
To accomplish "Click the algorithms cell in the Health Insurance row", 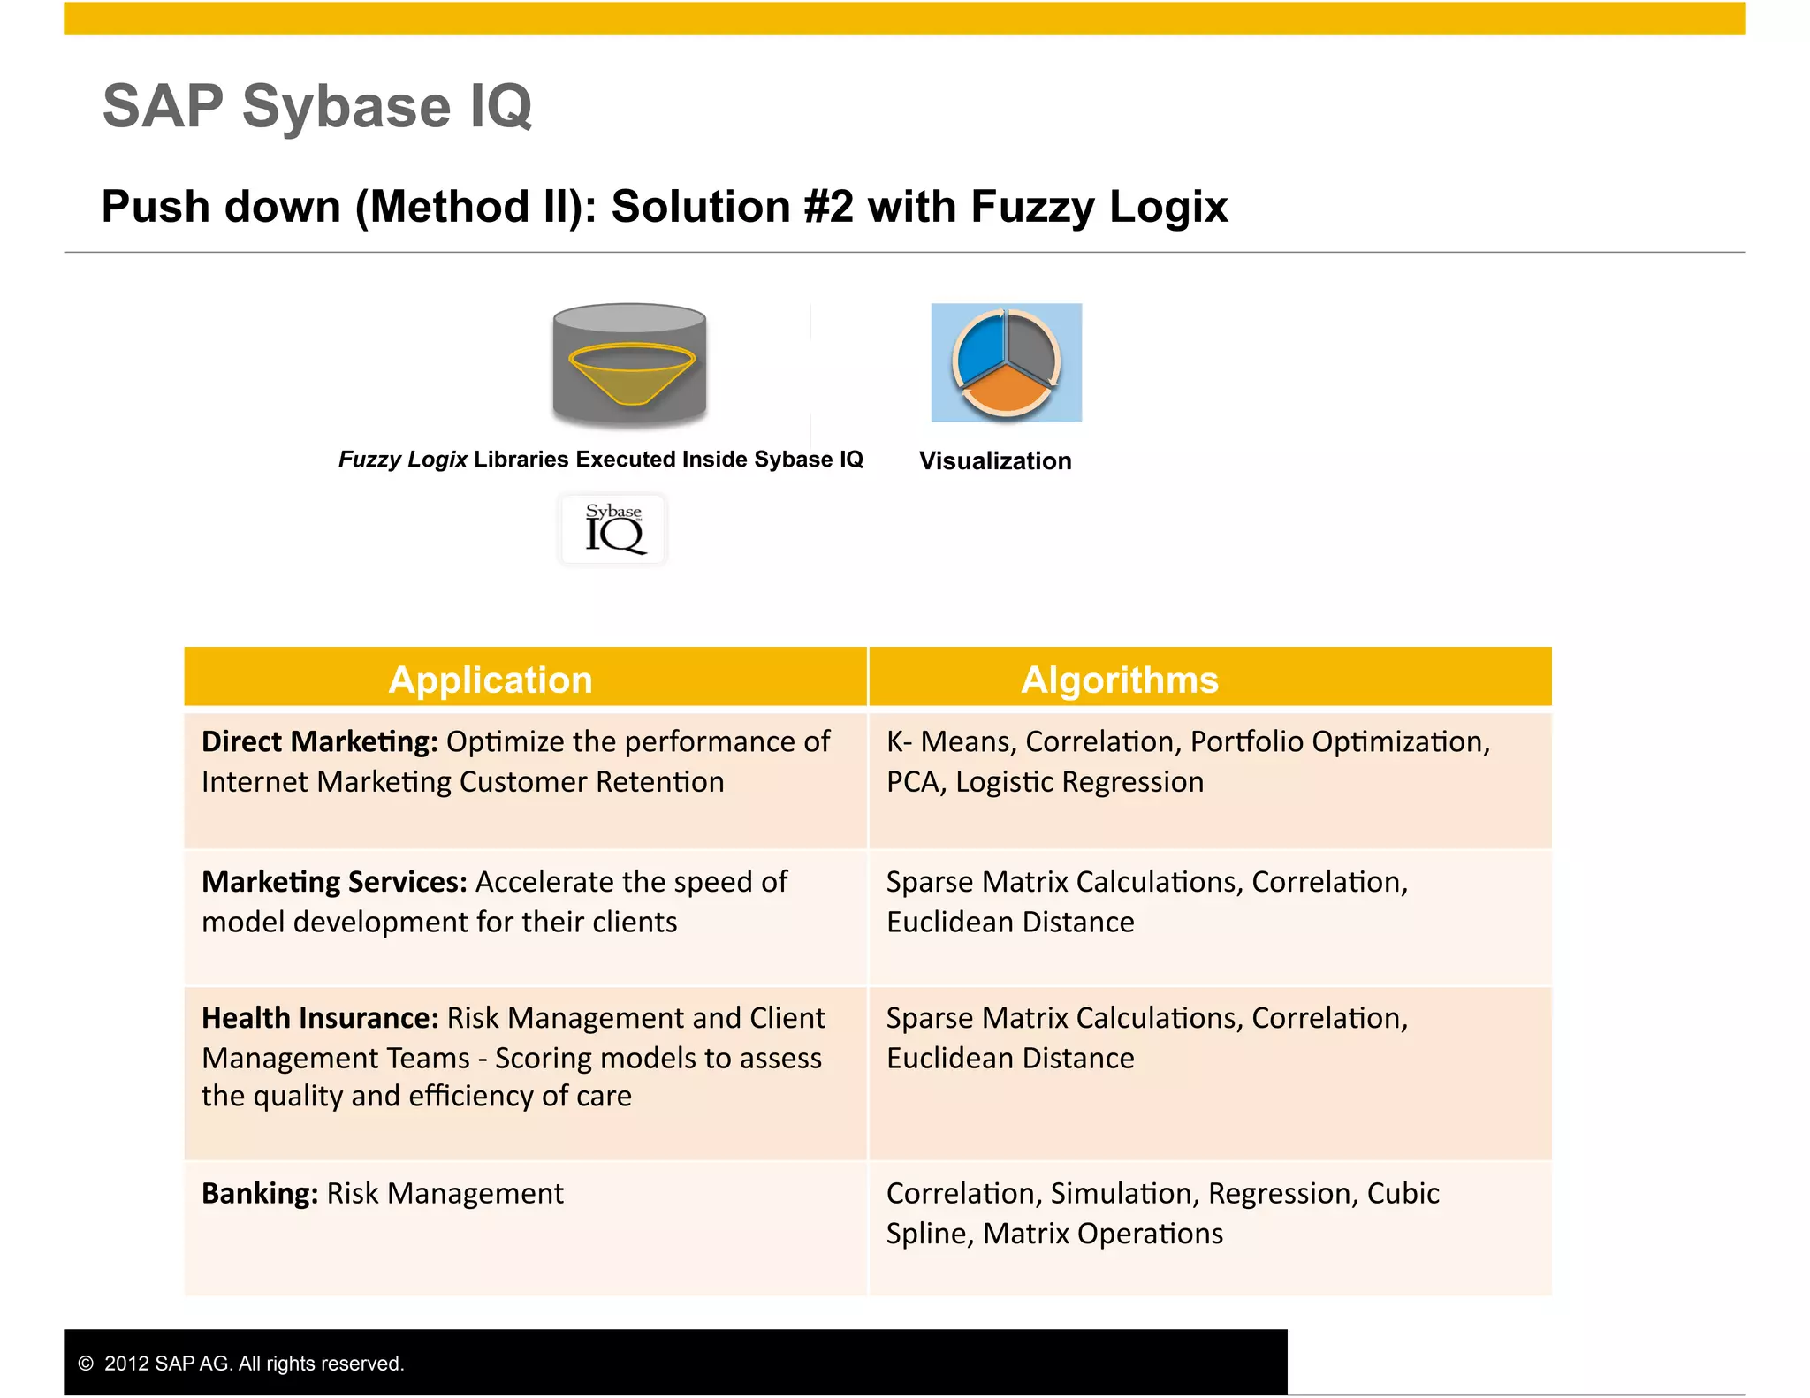I will coord(1210,1074).
